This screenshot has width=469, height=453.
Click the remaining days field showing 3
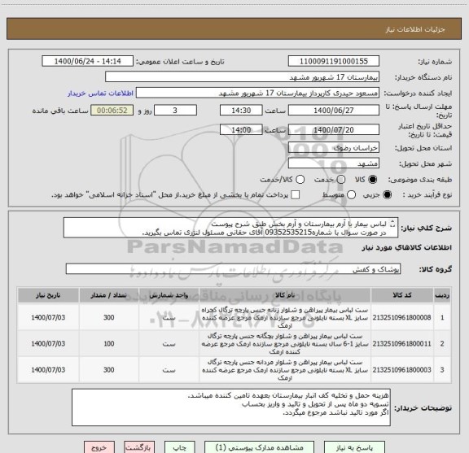175,111
